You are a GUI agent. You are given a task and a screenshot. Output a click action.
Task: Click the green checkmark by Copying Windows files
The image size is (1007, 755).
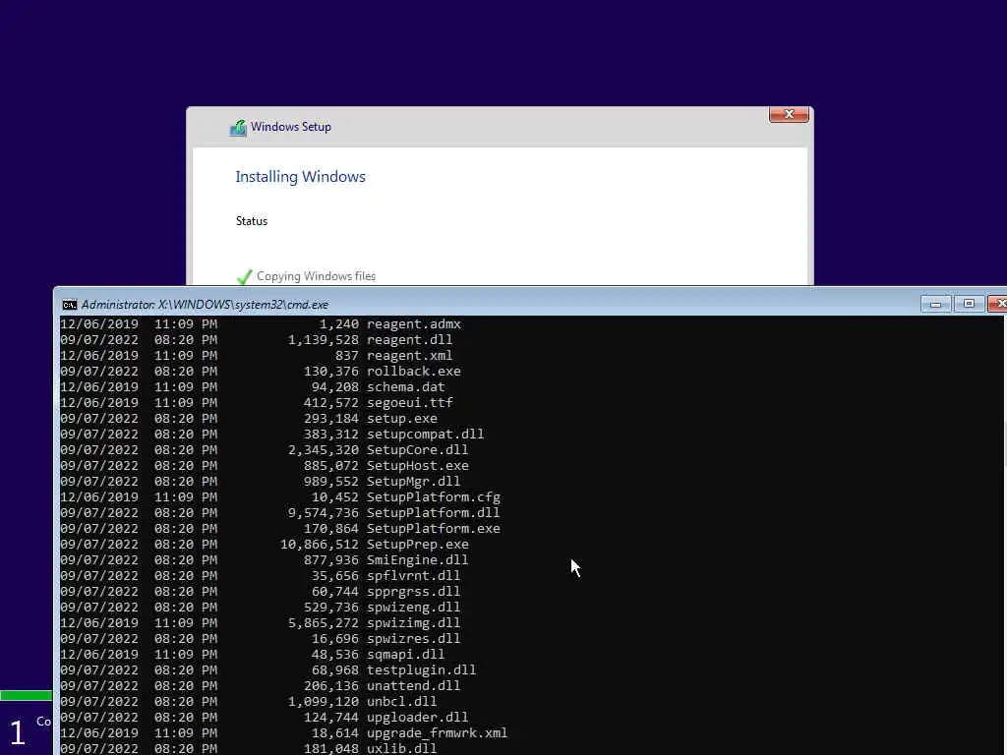coord(244,276)
